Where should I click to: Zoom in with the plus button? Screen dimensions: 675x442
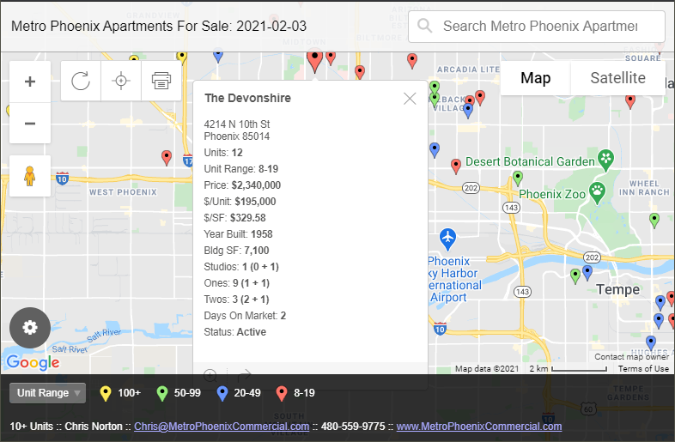pyautogui.click(x=30, y=82)
